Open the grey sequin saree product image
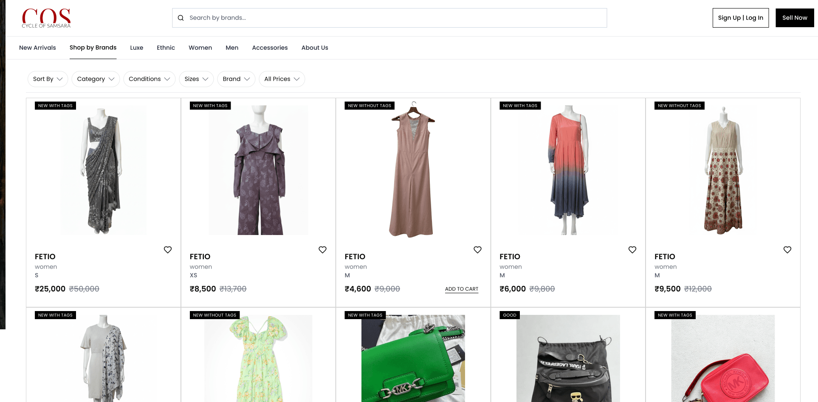The height and width of the screenshot is (402, 818). pyautogui.click(x=103, y=170)
